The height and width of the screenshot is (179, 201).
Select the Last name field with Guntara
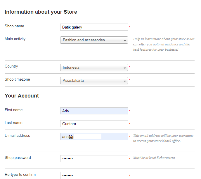[x=94, y=124]
